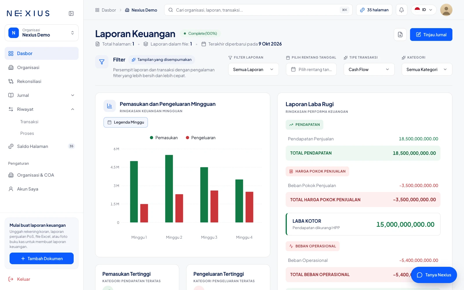Click the Minggu 2 green Pemasukan bar

point(169,188)
